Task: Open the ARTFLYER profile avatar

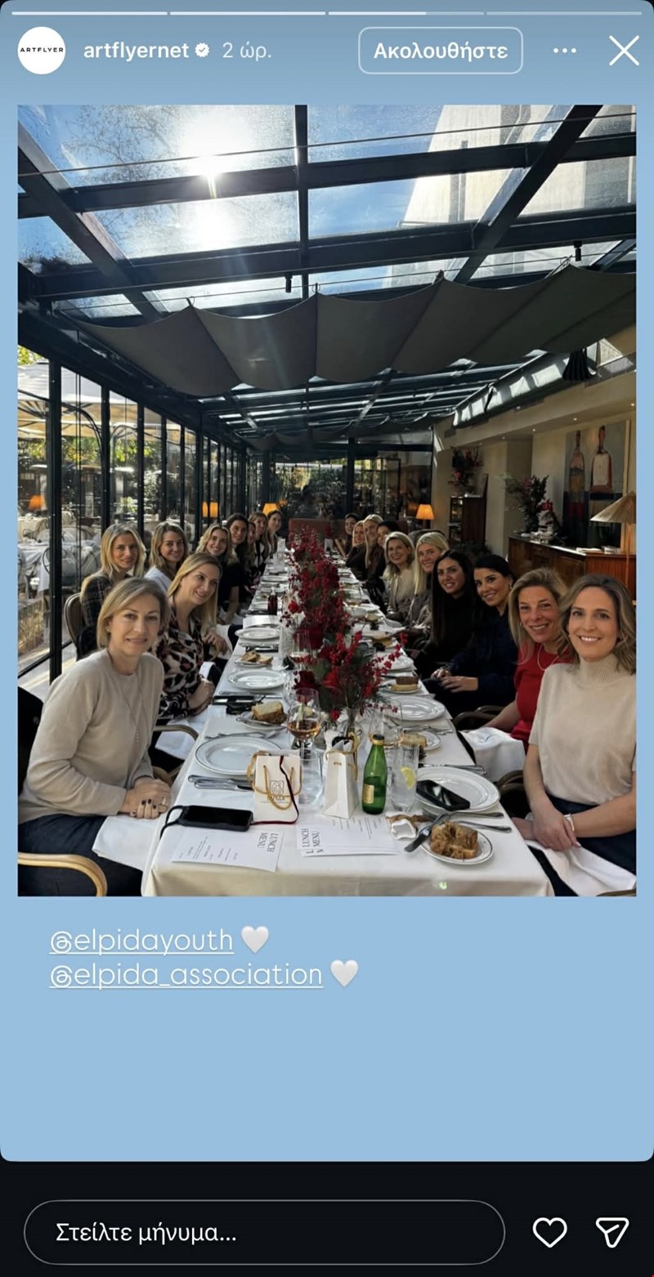Action: point(42,51)
